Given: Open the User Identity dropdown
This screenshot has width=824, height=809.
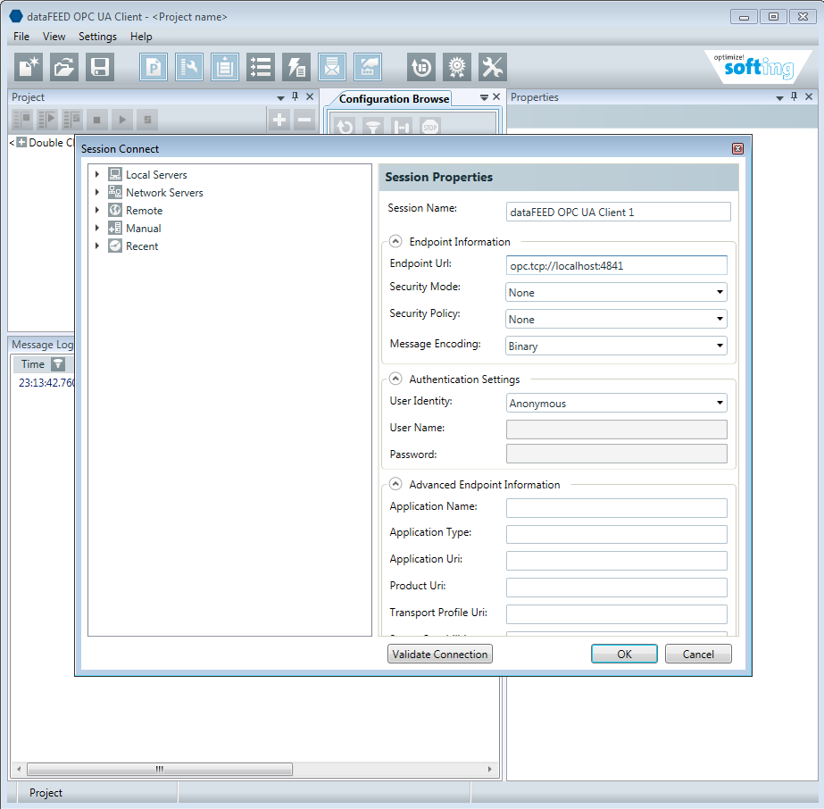Looking at the screenshot, I should (x=616, y=404).
